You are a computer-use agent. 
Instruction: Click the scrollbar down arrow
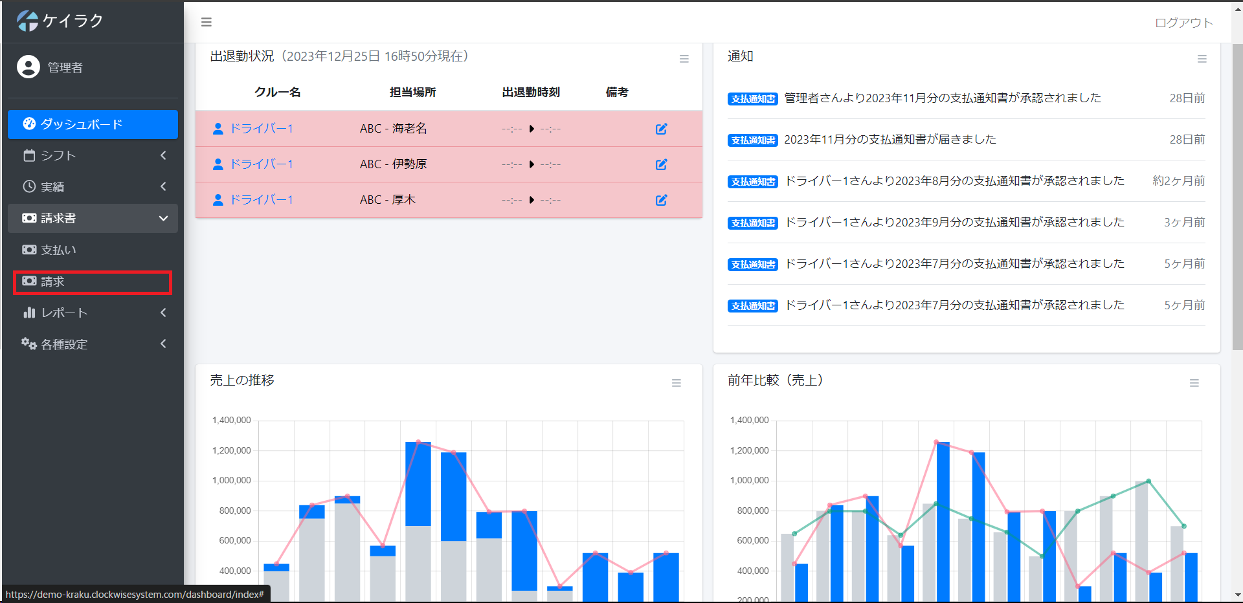tap(1237, 595)
